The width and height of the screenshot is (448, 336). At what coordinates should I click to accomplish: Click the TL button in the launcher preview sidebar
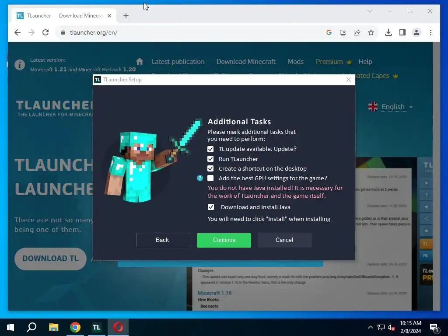click(426, 244)
